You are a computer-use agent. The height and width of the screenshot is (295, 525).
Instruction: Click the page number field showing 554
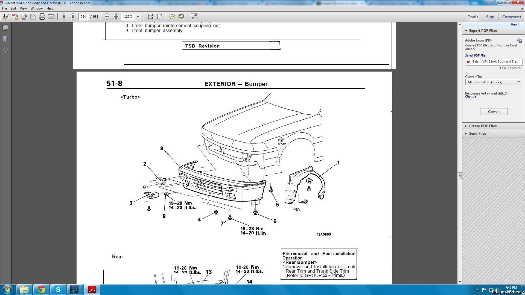point(83,17)
